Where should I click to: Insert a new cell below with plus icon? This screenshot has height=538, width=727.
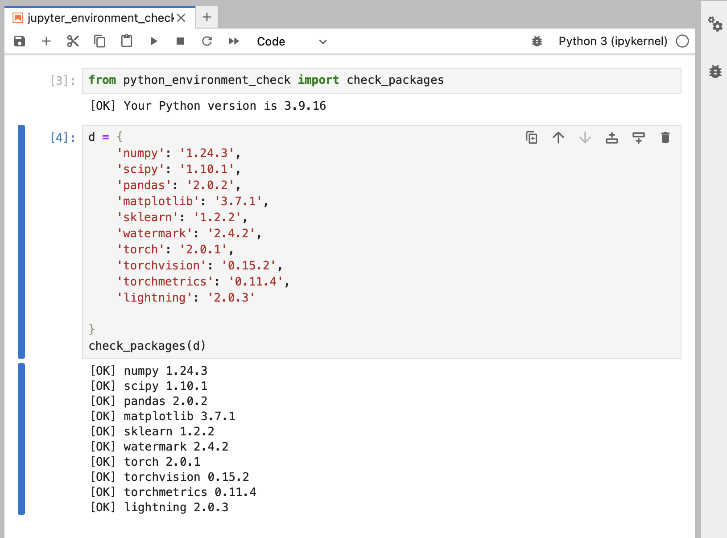tap(46, 41)
